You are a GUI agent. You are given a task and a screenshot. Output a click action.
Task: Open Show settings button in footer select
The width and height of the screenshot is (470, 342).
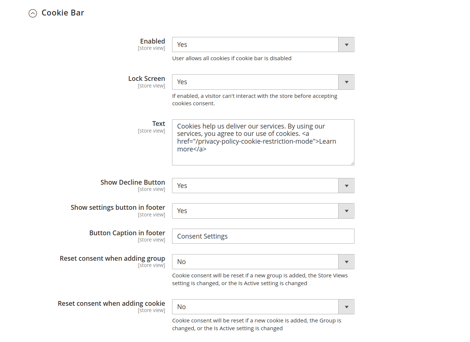[x=255, y=211]
